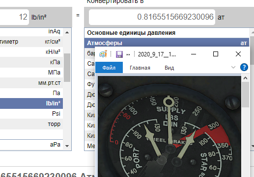Expand the Paint quick access toolbar arrows

128,54
